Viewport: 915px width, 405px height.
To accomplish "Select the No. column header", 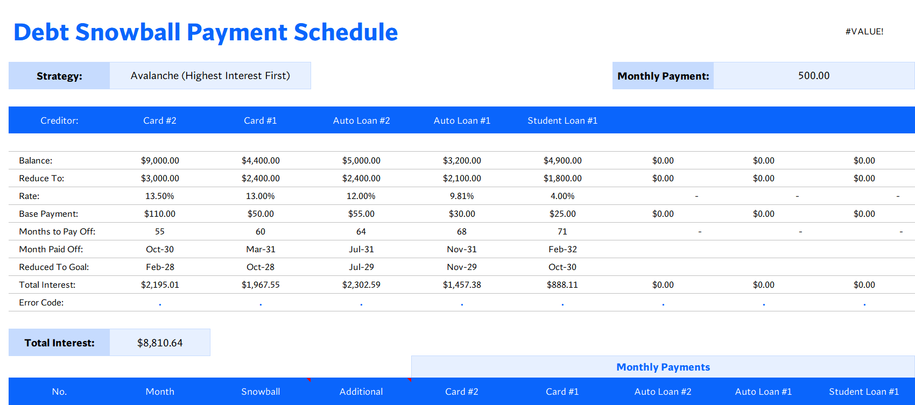I will 59,392.
